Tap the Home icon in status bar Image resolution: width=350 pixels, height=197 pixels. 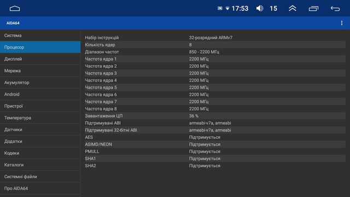pyautogui.click(x=15, y=9)
